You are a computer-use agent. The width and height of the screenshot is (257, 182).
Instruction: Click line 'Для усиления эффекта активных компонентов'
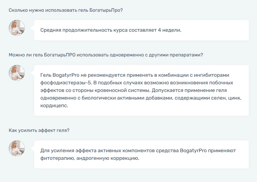138,151
